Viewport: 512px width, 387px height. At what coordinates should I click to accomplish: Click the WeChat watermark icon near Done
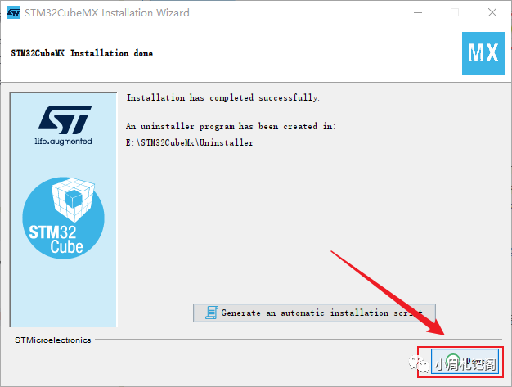pos(418,364)
